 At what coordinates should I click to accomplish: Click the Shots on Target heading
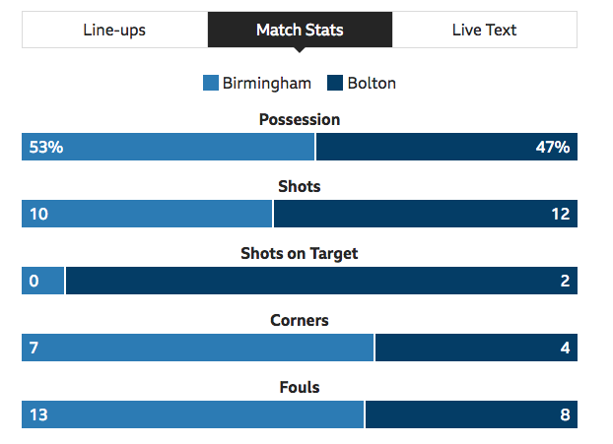point(300,254)
